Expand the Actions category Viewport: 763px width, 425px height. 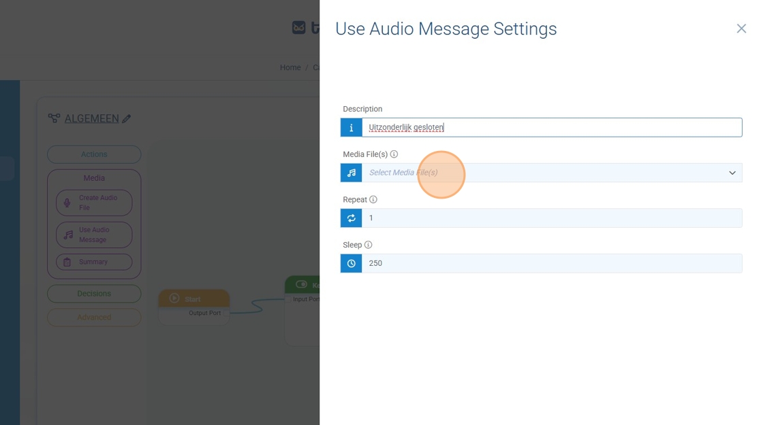94,154
